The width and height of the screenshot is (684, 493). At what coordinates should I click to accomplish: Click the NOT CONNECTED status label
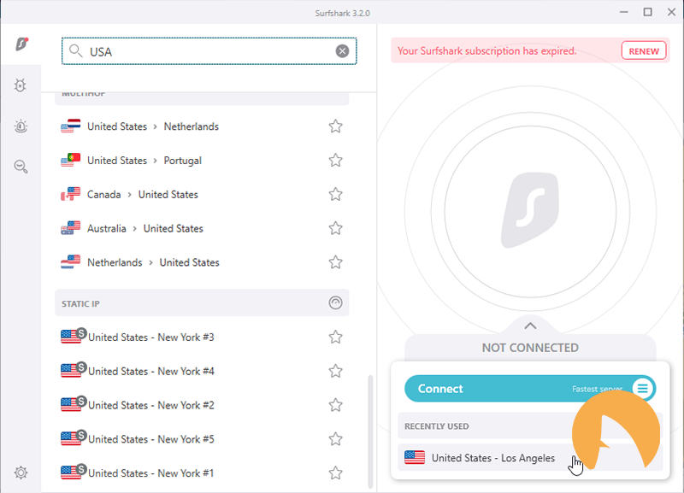pyautogui.click(x=530, y=348)
